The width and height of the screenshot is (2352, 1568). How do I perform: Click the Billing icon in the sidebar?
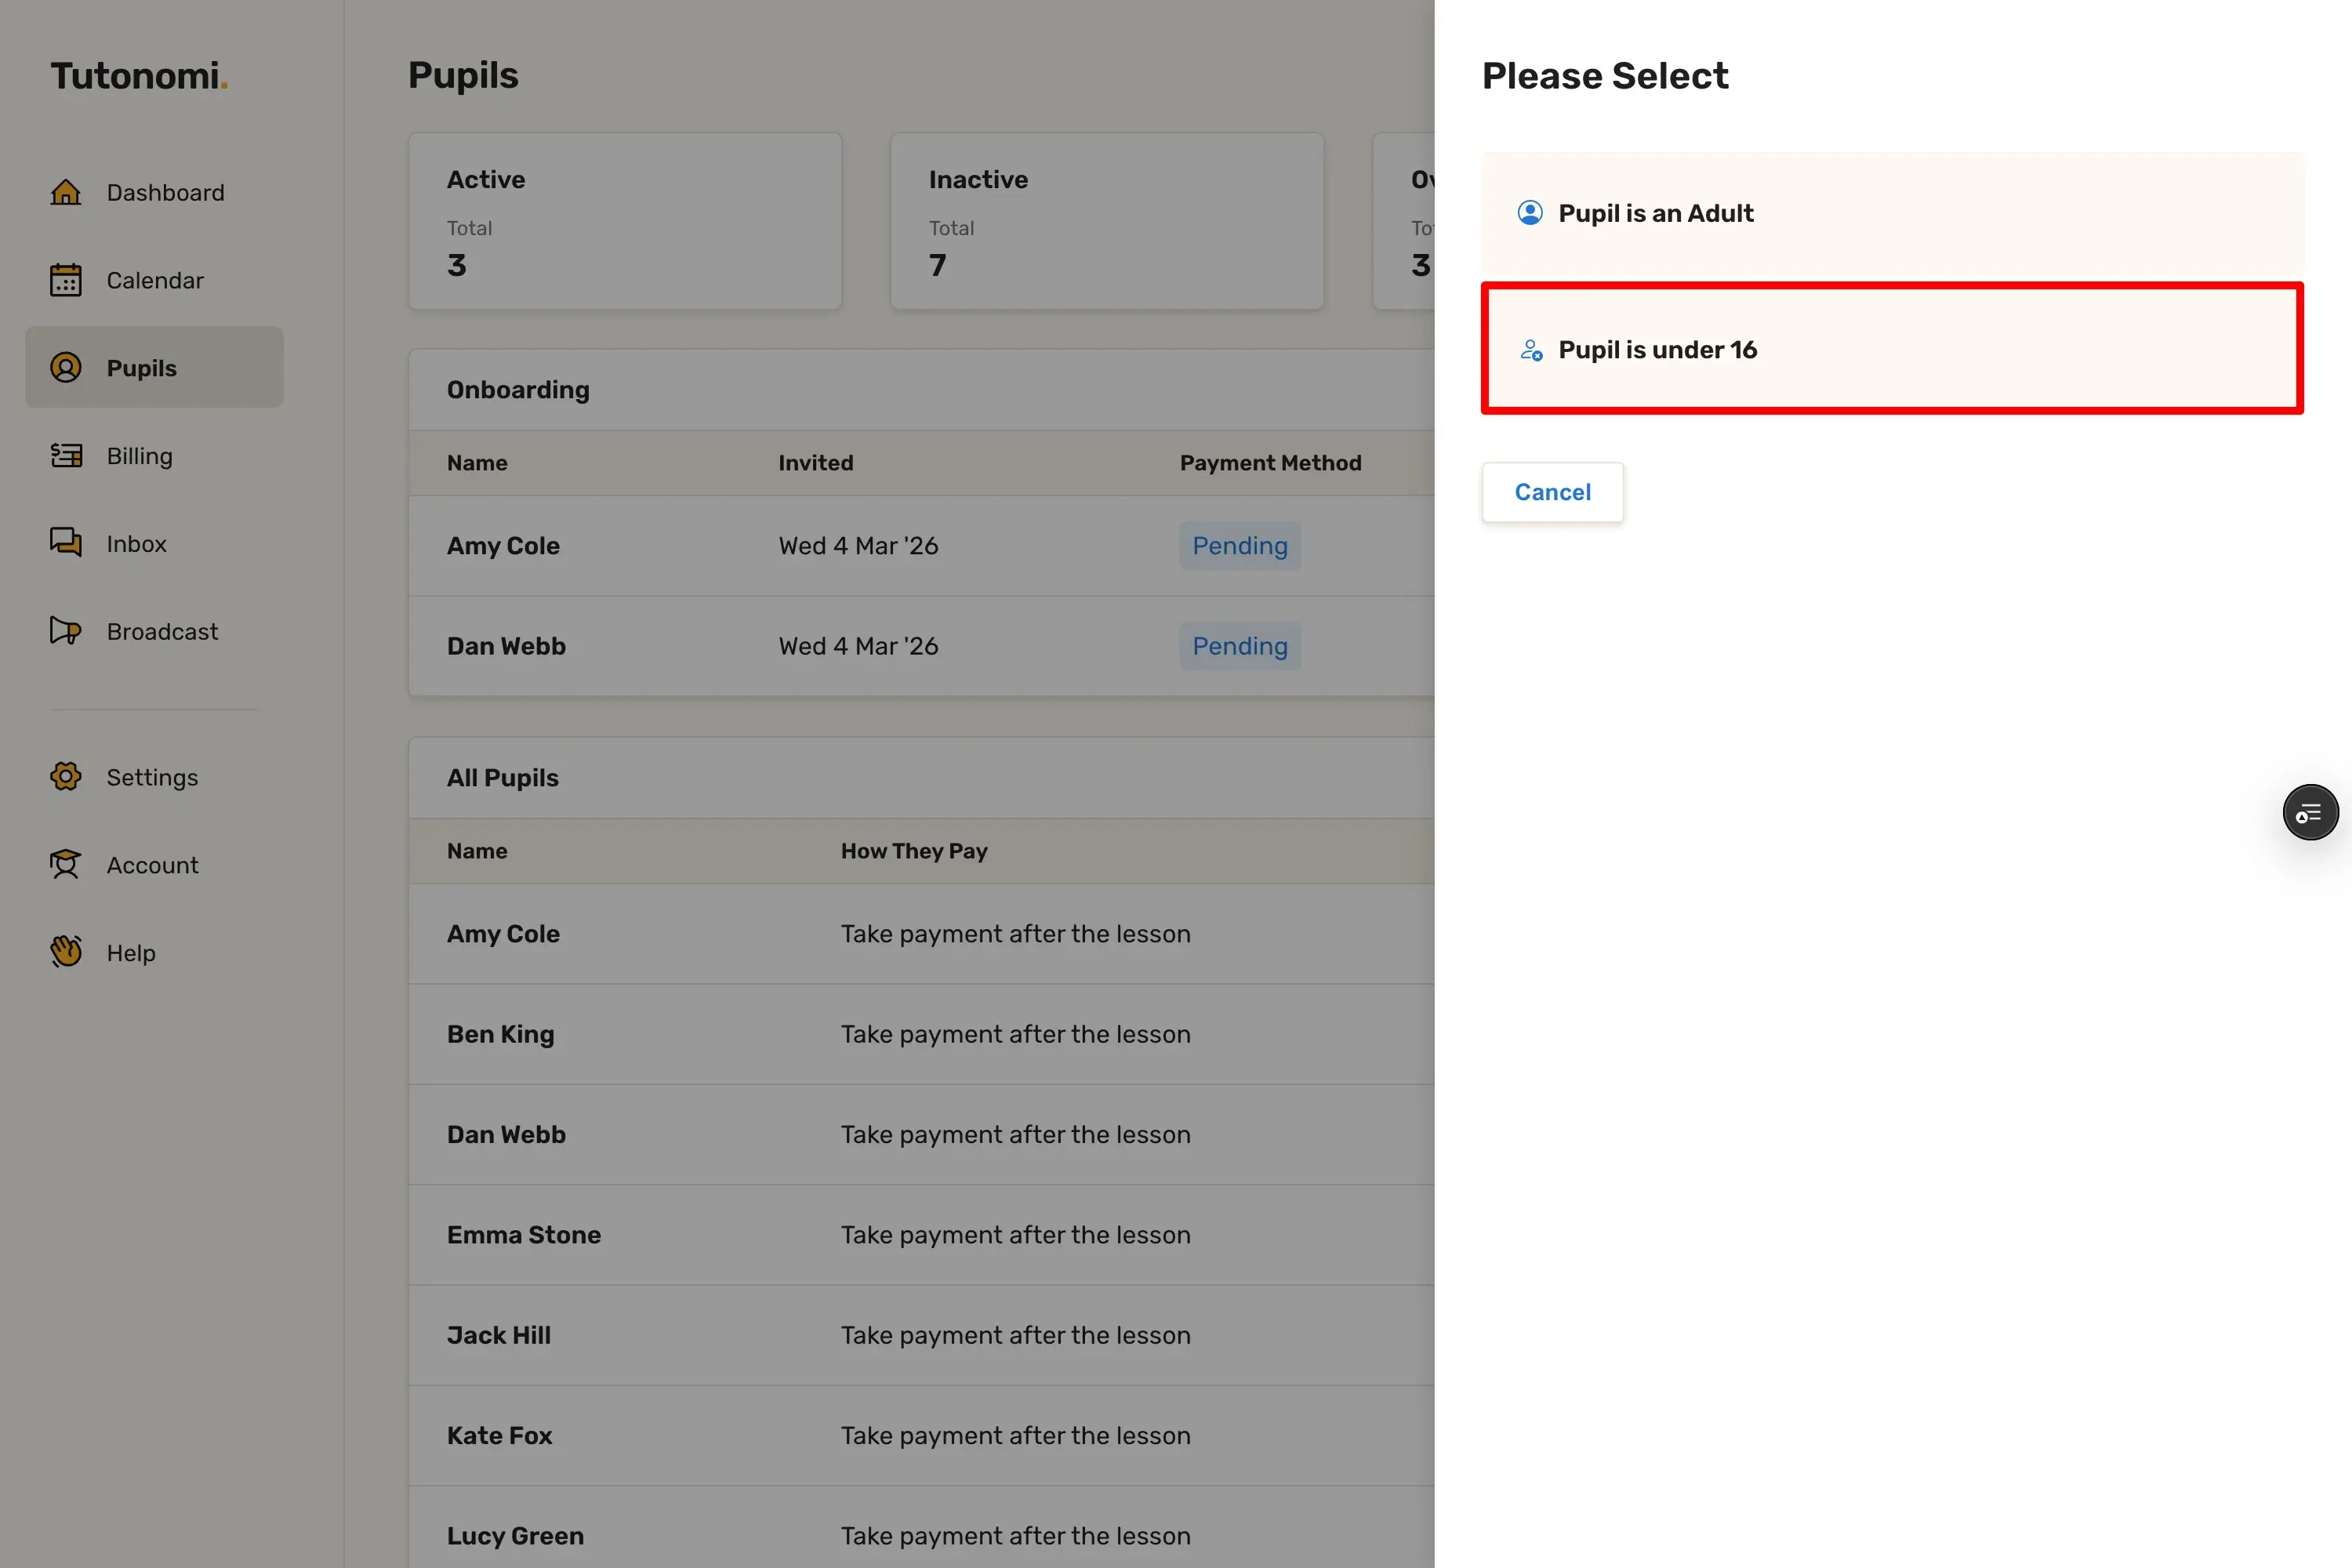tap(66, 456)
